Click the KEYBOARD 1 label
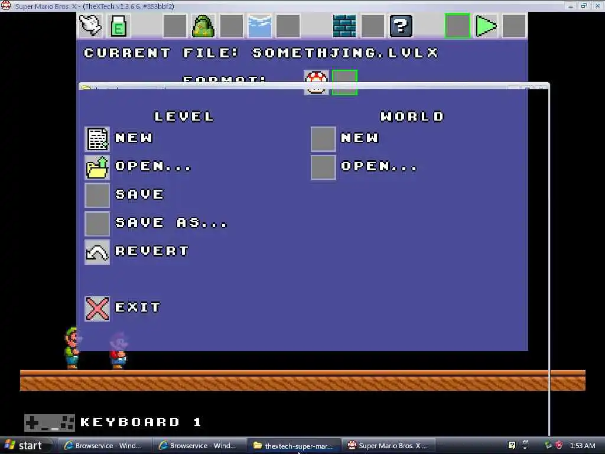 click(x=141, y=422)
